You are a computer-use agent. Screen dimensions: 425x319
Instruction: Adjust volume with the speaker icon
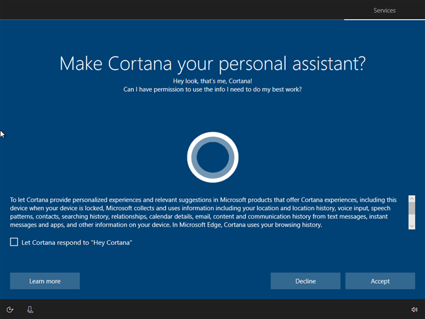click(x=415, y=310)
